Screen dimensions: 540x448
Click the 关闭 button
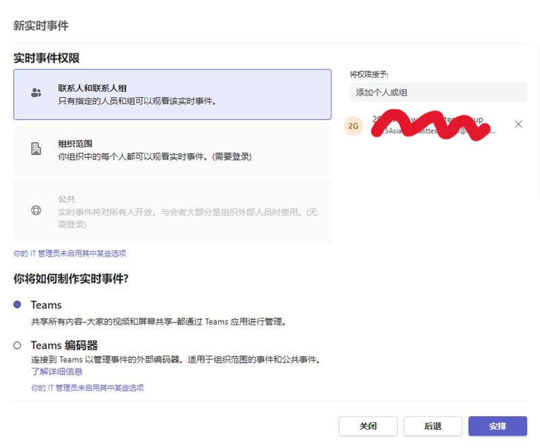coord(368,426)
